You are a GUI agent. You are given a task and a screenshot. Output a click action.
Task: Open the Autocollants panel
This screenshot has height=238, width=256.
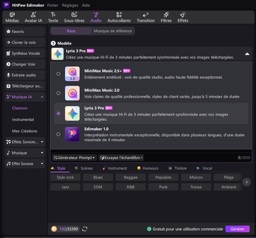pos(119,17)
